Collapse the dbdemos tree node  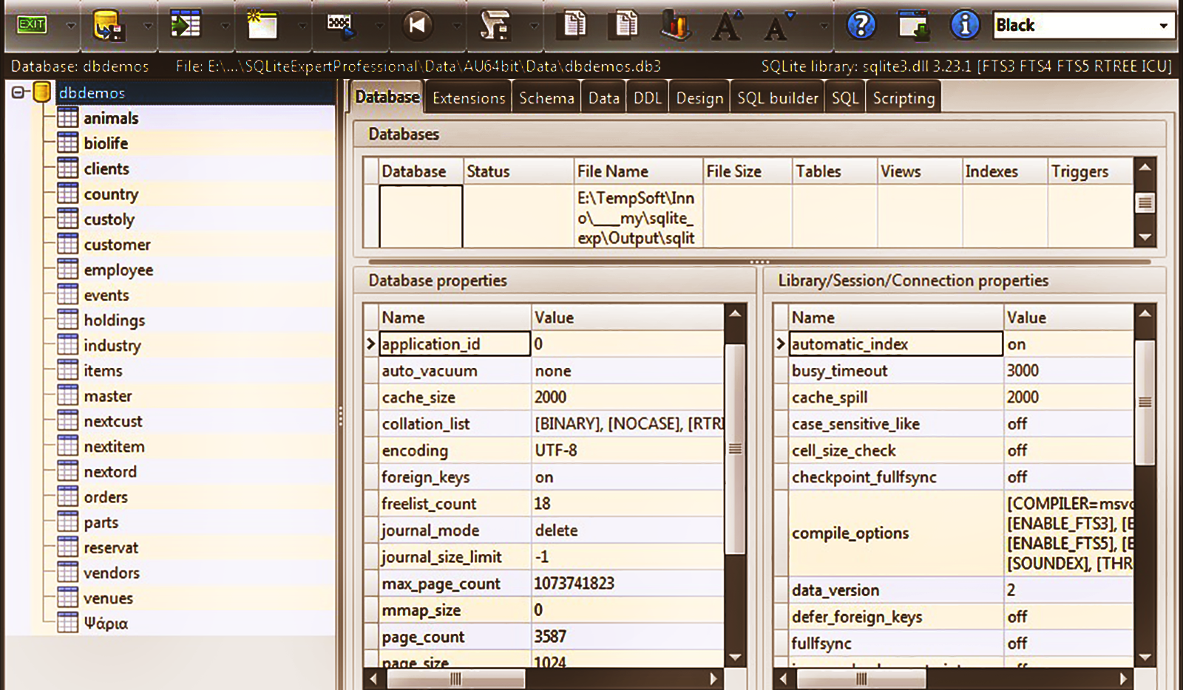[18, 92]
